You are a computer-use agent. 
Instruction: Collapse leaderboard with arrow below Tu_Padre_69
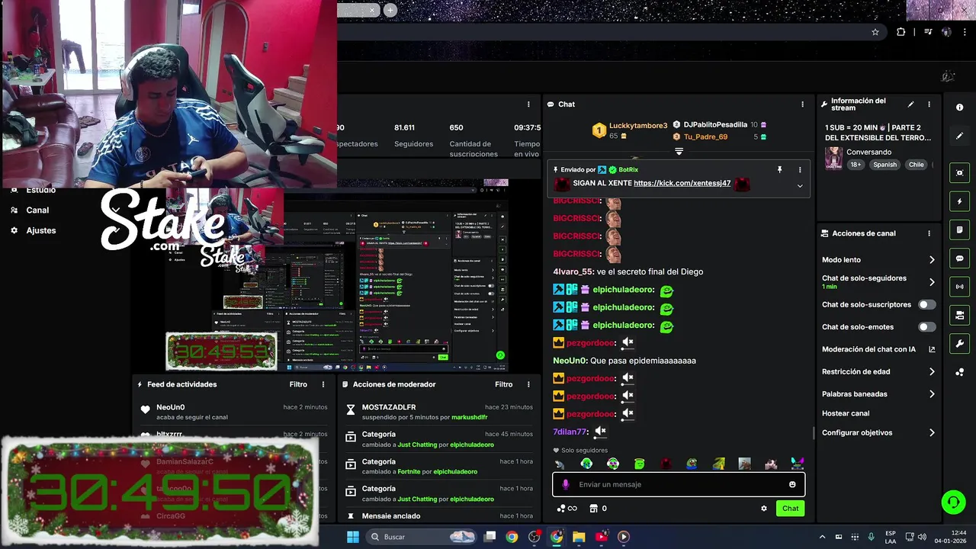tap(679, 152)
